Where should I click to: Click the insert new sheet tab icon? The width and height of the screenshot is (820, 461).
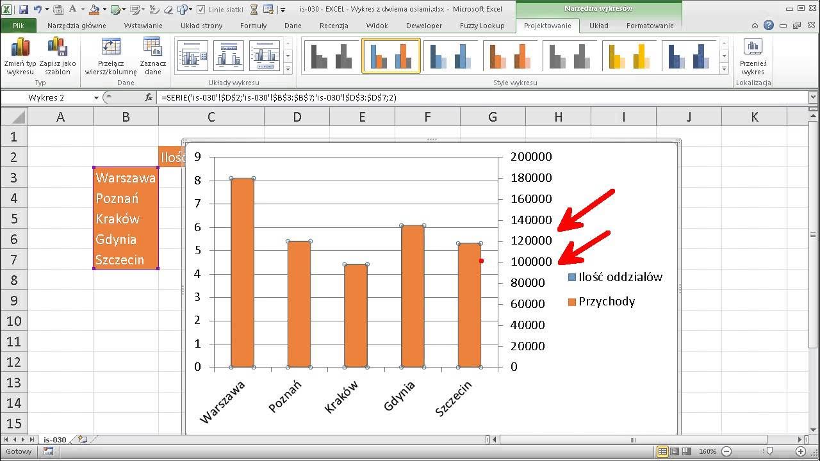coord(82,439)
